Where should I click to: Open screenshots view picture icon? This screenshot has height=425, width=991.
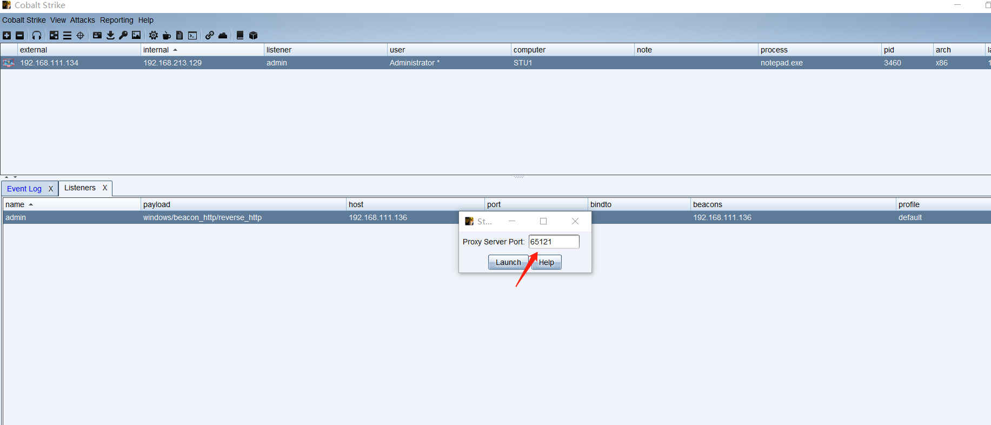coord(136,36)
